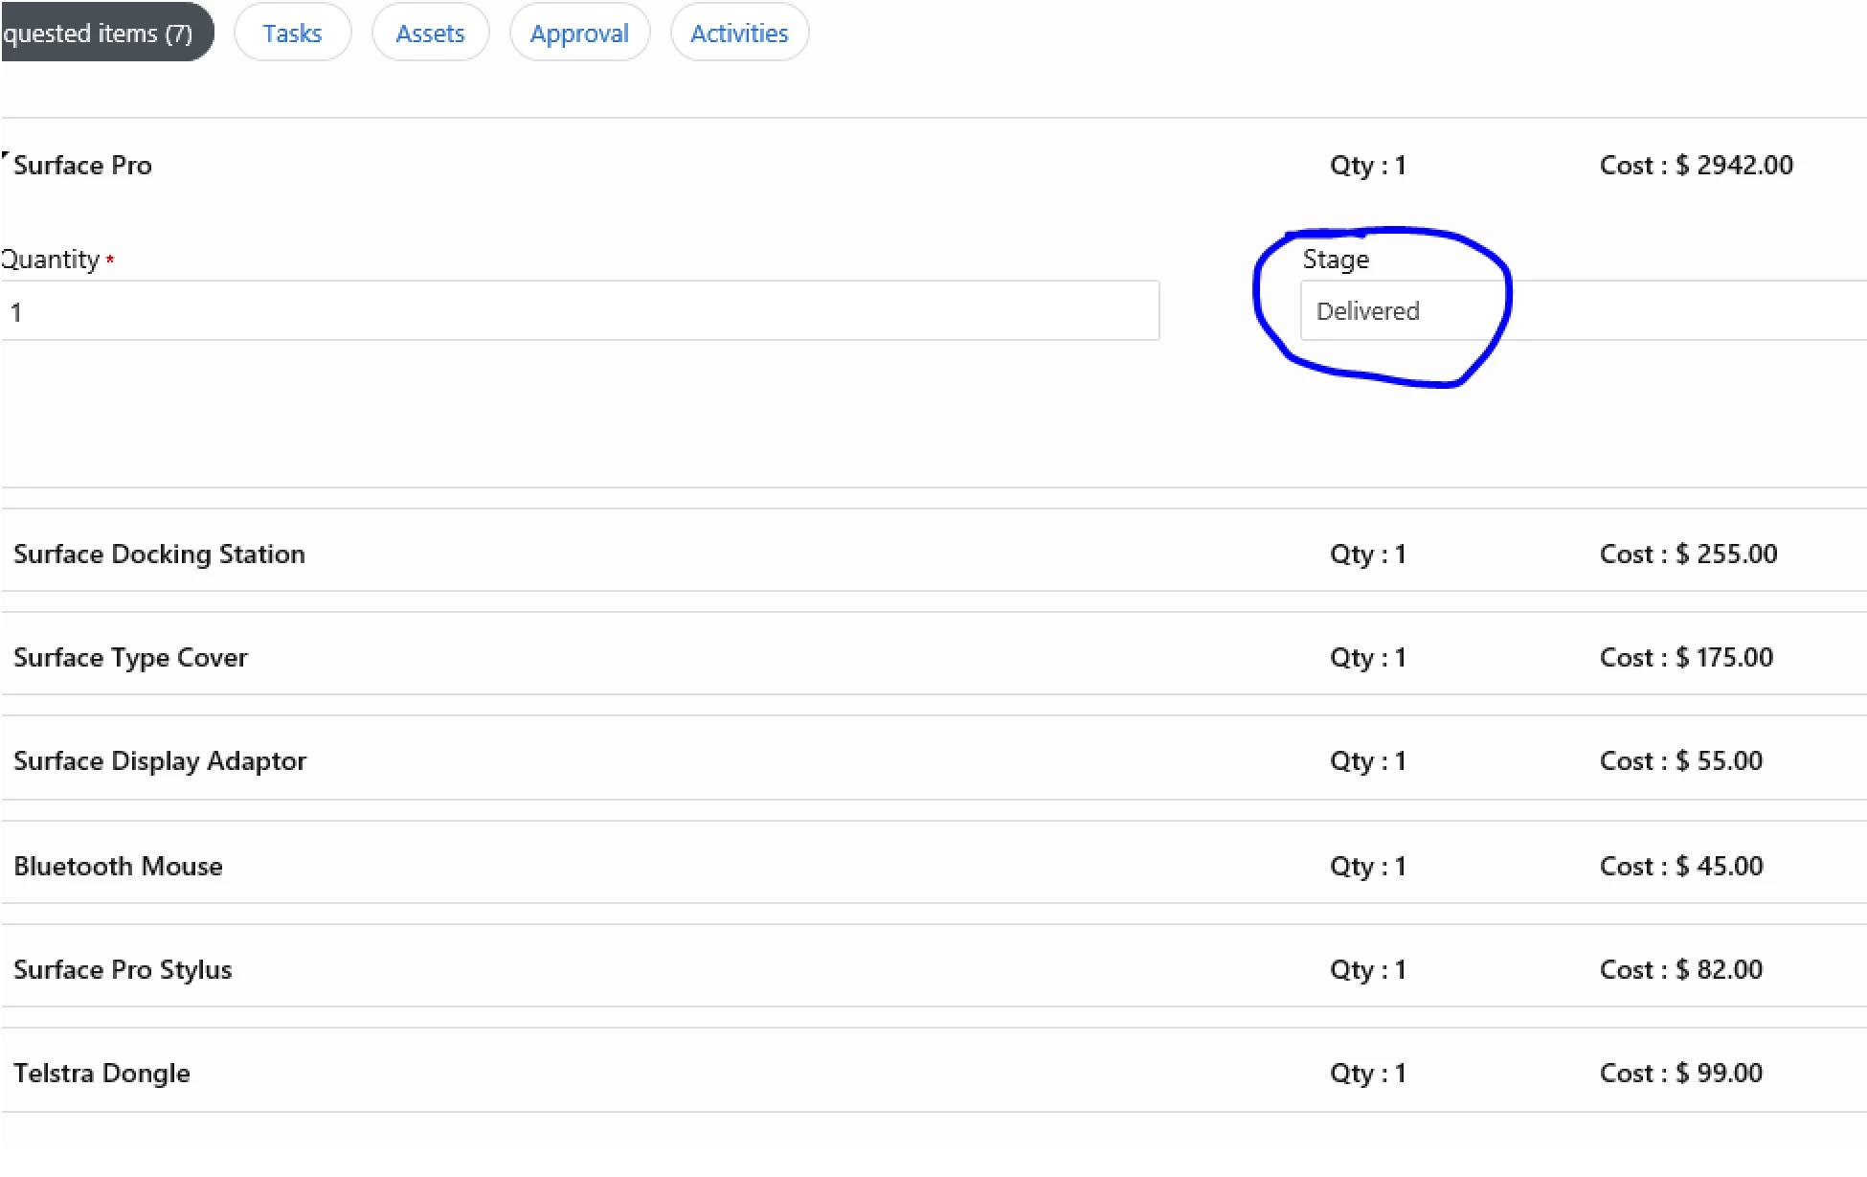Select the Surface Type Cover cost $ 175.00
This screenshot has width=1867, height=1177.
click(x=1686, y=657)
